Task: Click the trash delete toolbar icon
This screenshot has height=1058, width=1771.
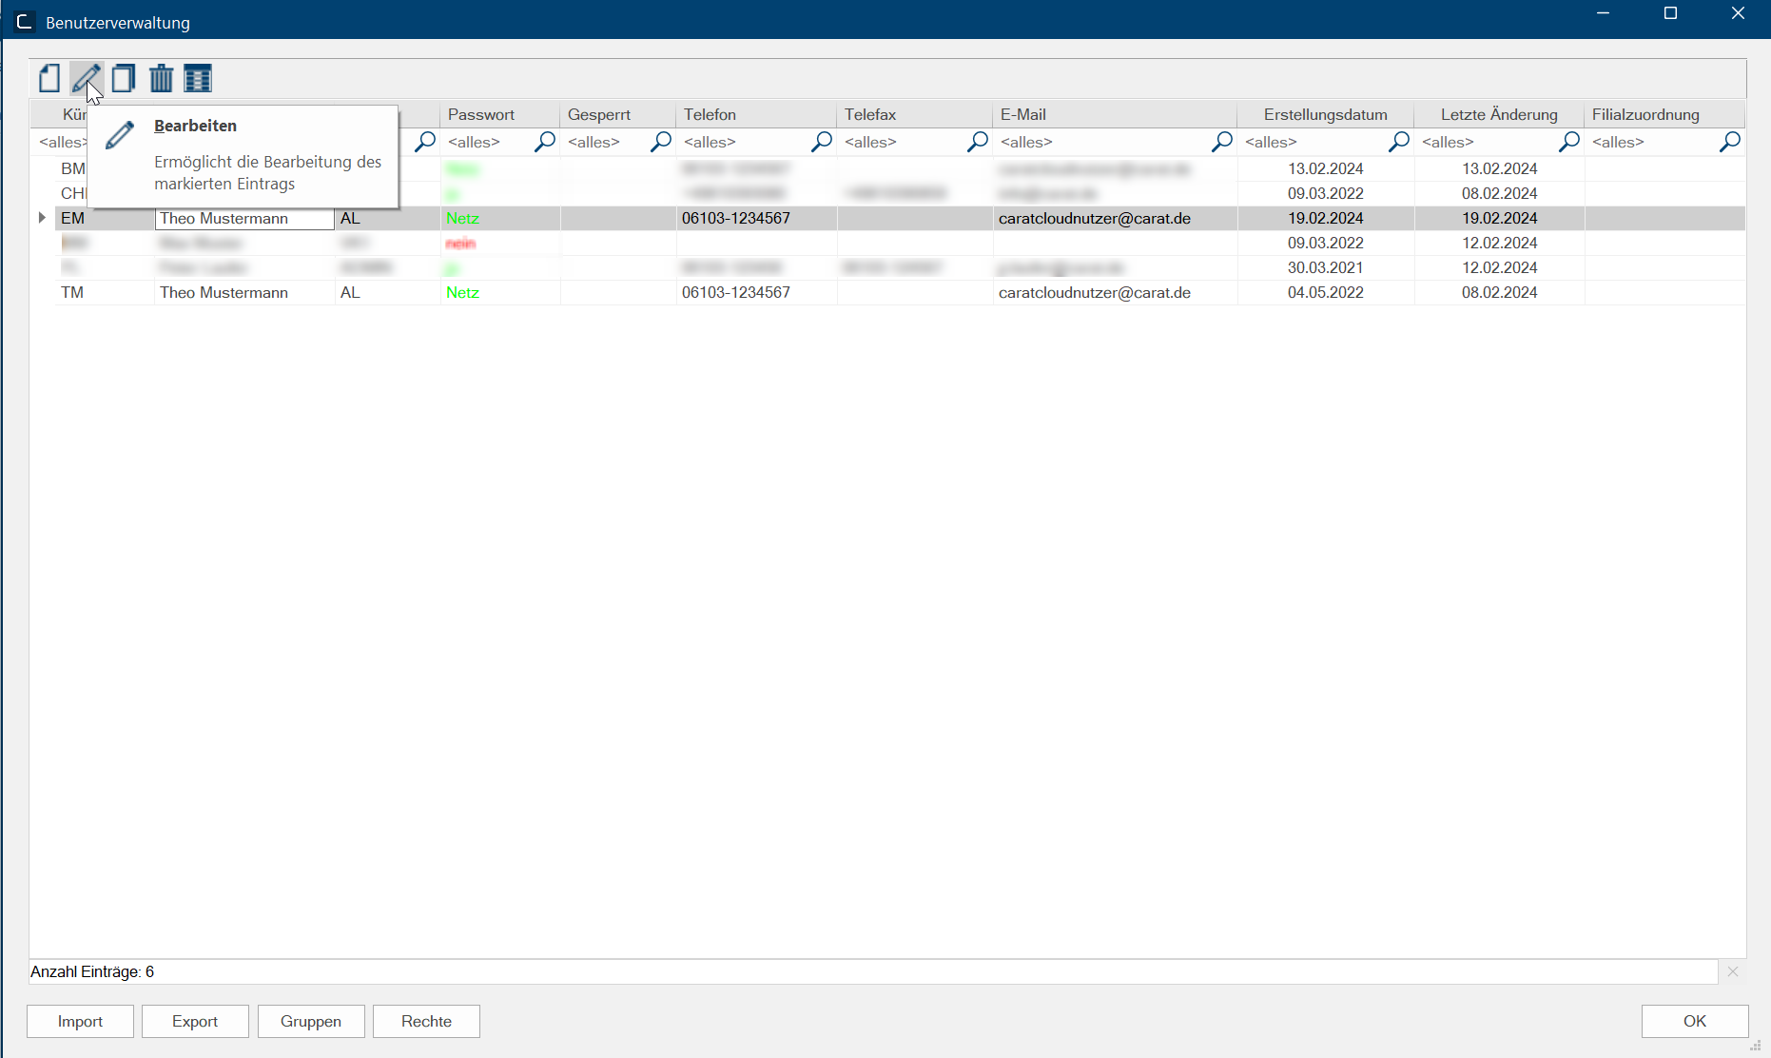Action: pos(161,78)
